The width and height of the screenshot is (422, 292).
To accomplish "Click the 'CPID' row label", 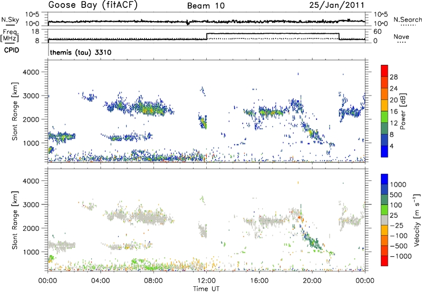I will pyautogui.click(x=12, y=50).
